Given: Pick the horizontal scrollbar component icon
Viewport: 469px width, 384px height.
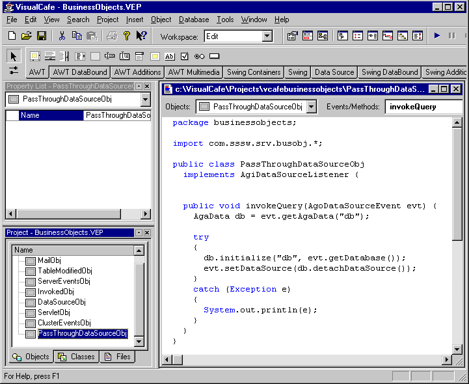Looking at the screenshot, I should tap(50, 56).
